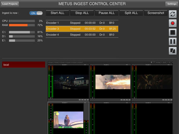Select the Encoder 4 row
179x134 pixels.
coord(82,35)
